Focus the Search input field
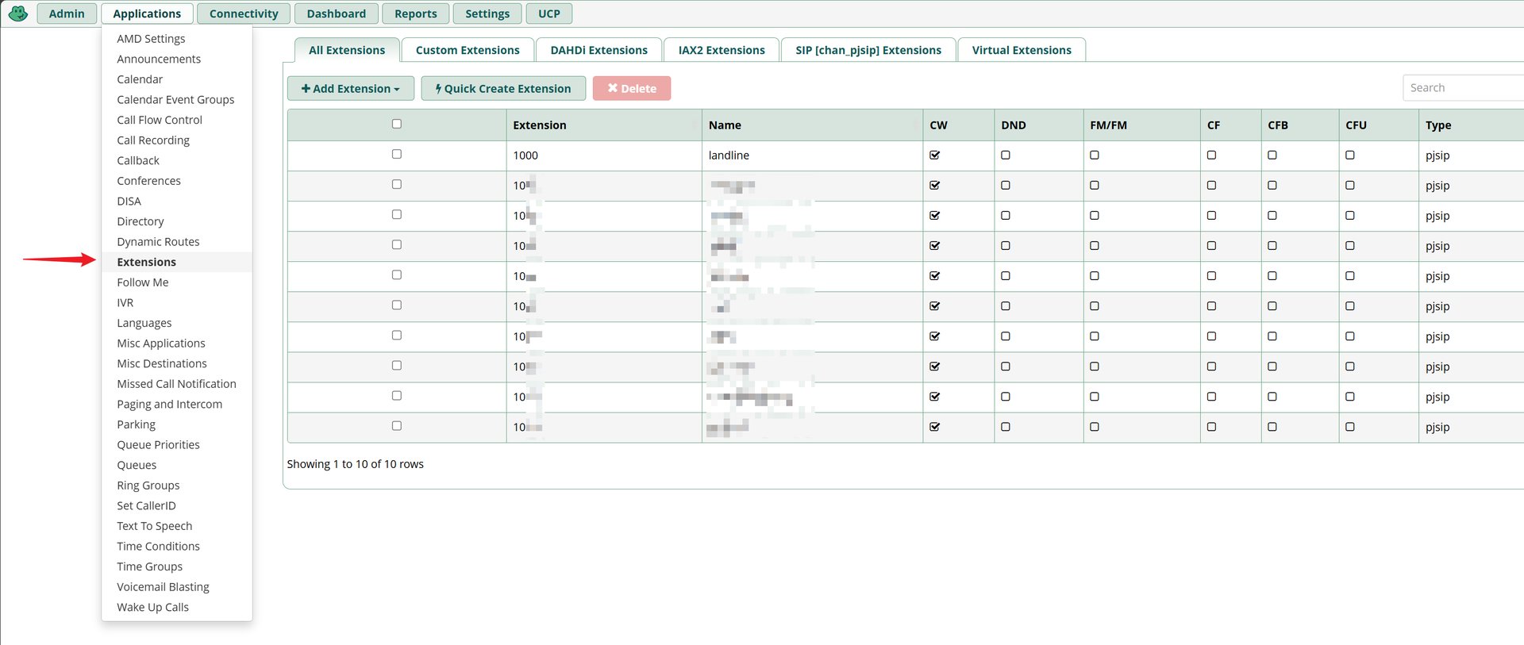Viewport: 1524px width, 645px height. (1463, 88)
